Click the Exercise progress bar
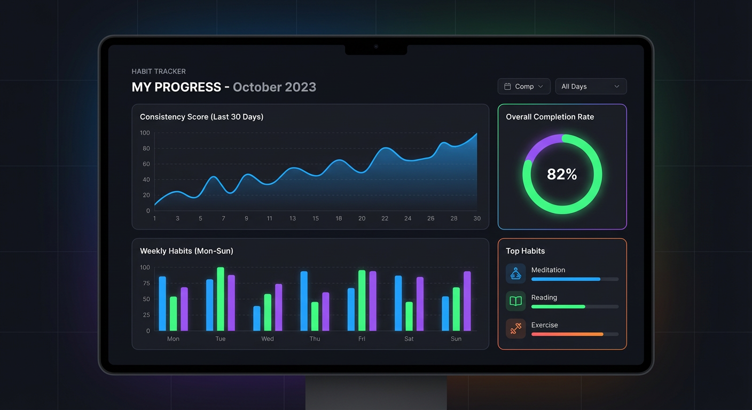Screen dimensions: 752x410 575,334
